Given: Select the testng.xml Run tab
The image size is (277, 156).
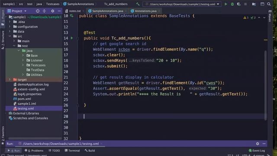Looking at the screenshot, I should click(60, 144).
